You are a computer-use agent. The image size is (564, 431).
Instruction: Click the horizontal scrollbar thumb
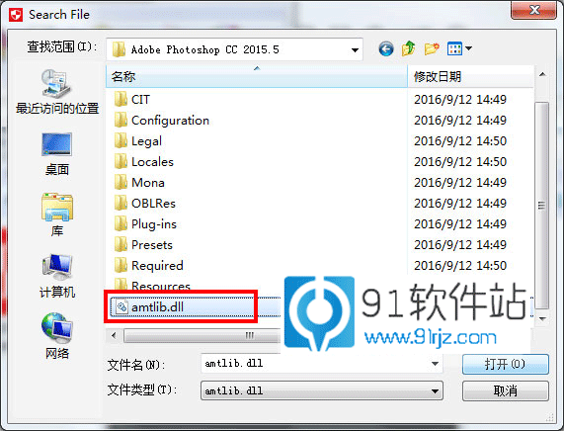click(202, 336)
